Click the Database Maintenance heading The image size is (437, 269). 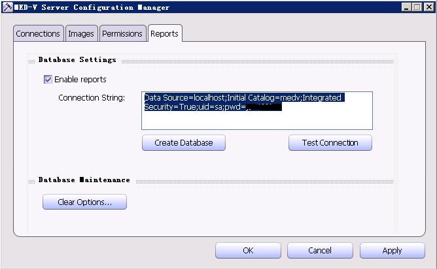pyautogui.click(x=84, y=180)
